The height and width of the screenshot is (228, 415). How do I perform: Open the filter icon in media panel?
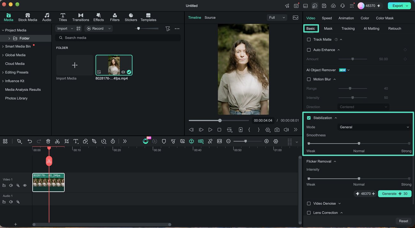(168, 29)
